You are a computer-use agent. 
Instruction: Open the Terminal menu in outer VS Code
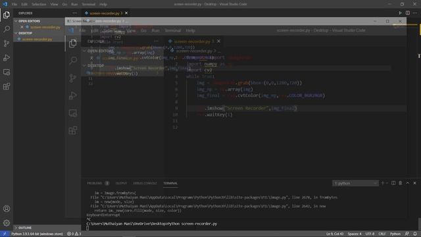point(89,5)
